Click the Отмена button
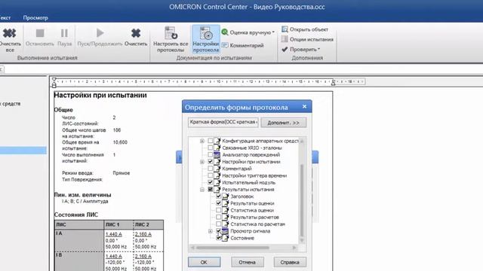 (248, 262)
